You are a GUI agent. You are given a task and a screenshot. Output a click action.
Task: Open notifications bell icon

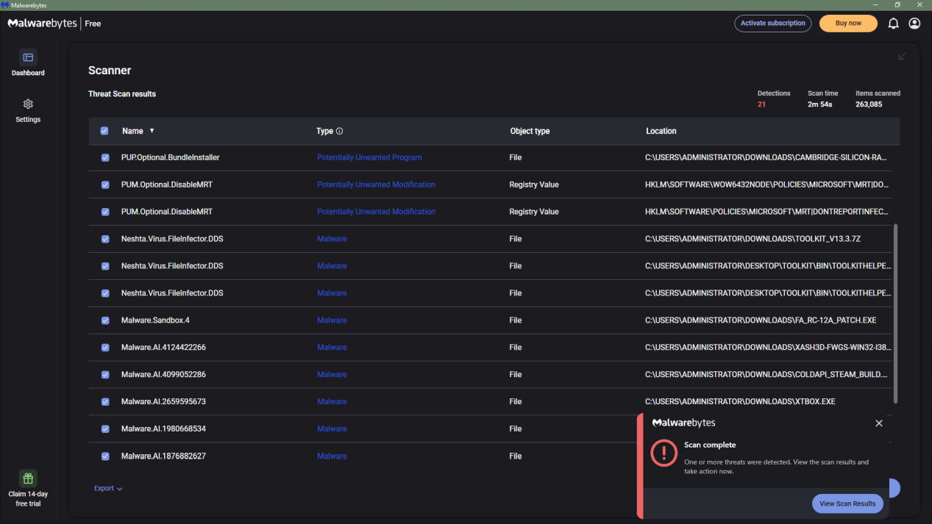893,24
